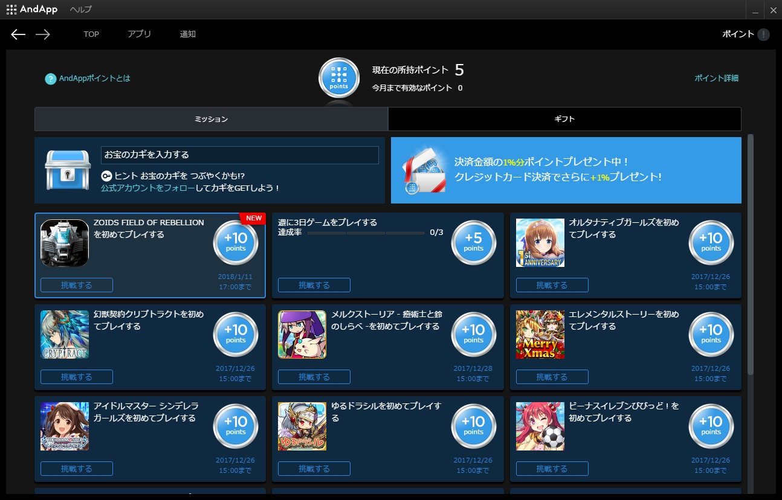The width and height of the screenshot is (782, 500).
Task: Click +10 points badge for オルタナティブガールズ
Action: pyautogui.click(x=711, y=243)
